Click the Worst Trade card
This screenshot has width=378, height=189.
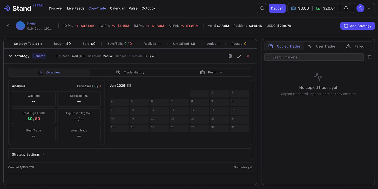click(79, 133)
